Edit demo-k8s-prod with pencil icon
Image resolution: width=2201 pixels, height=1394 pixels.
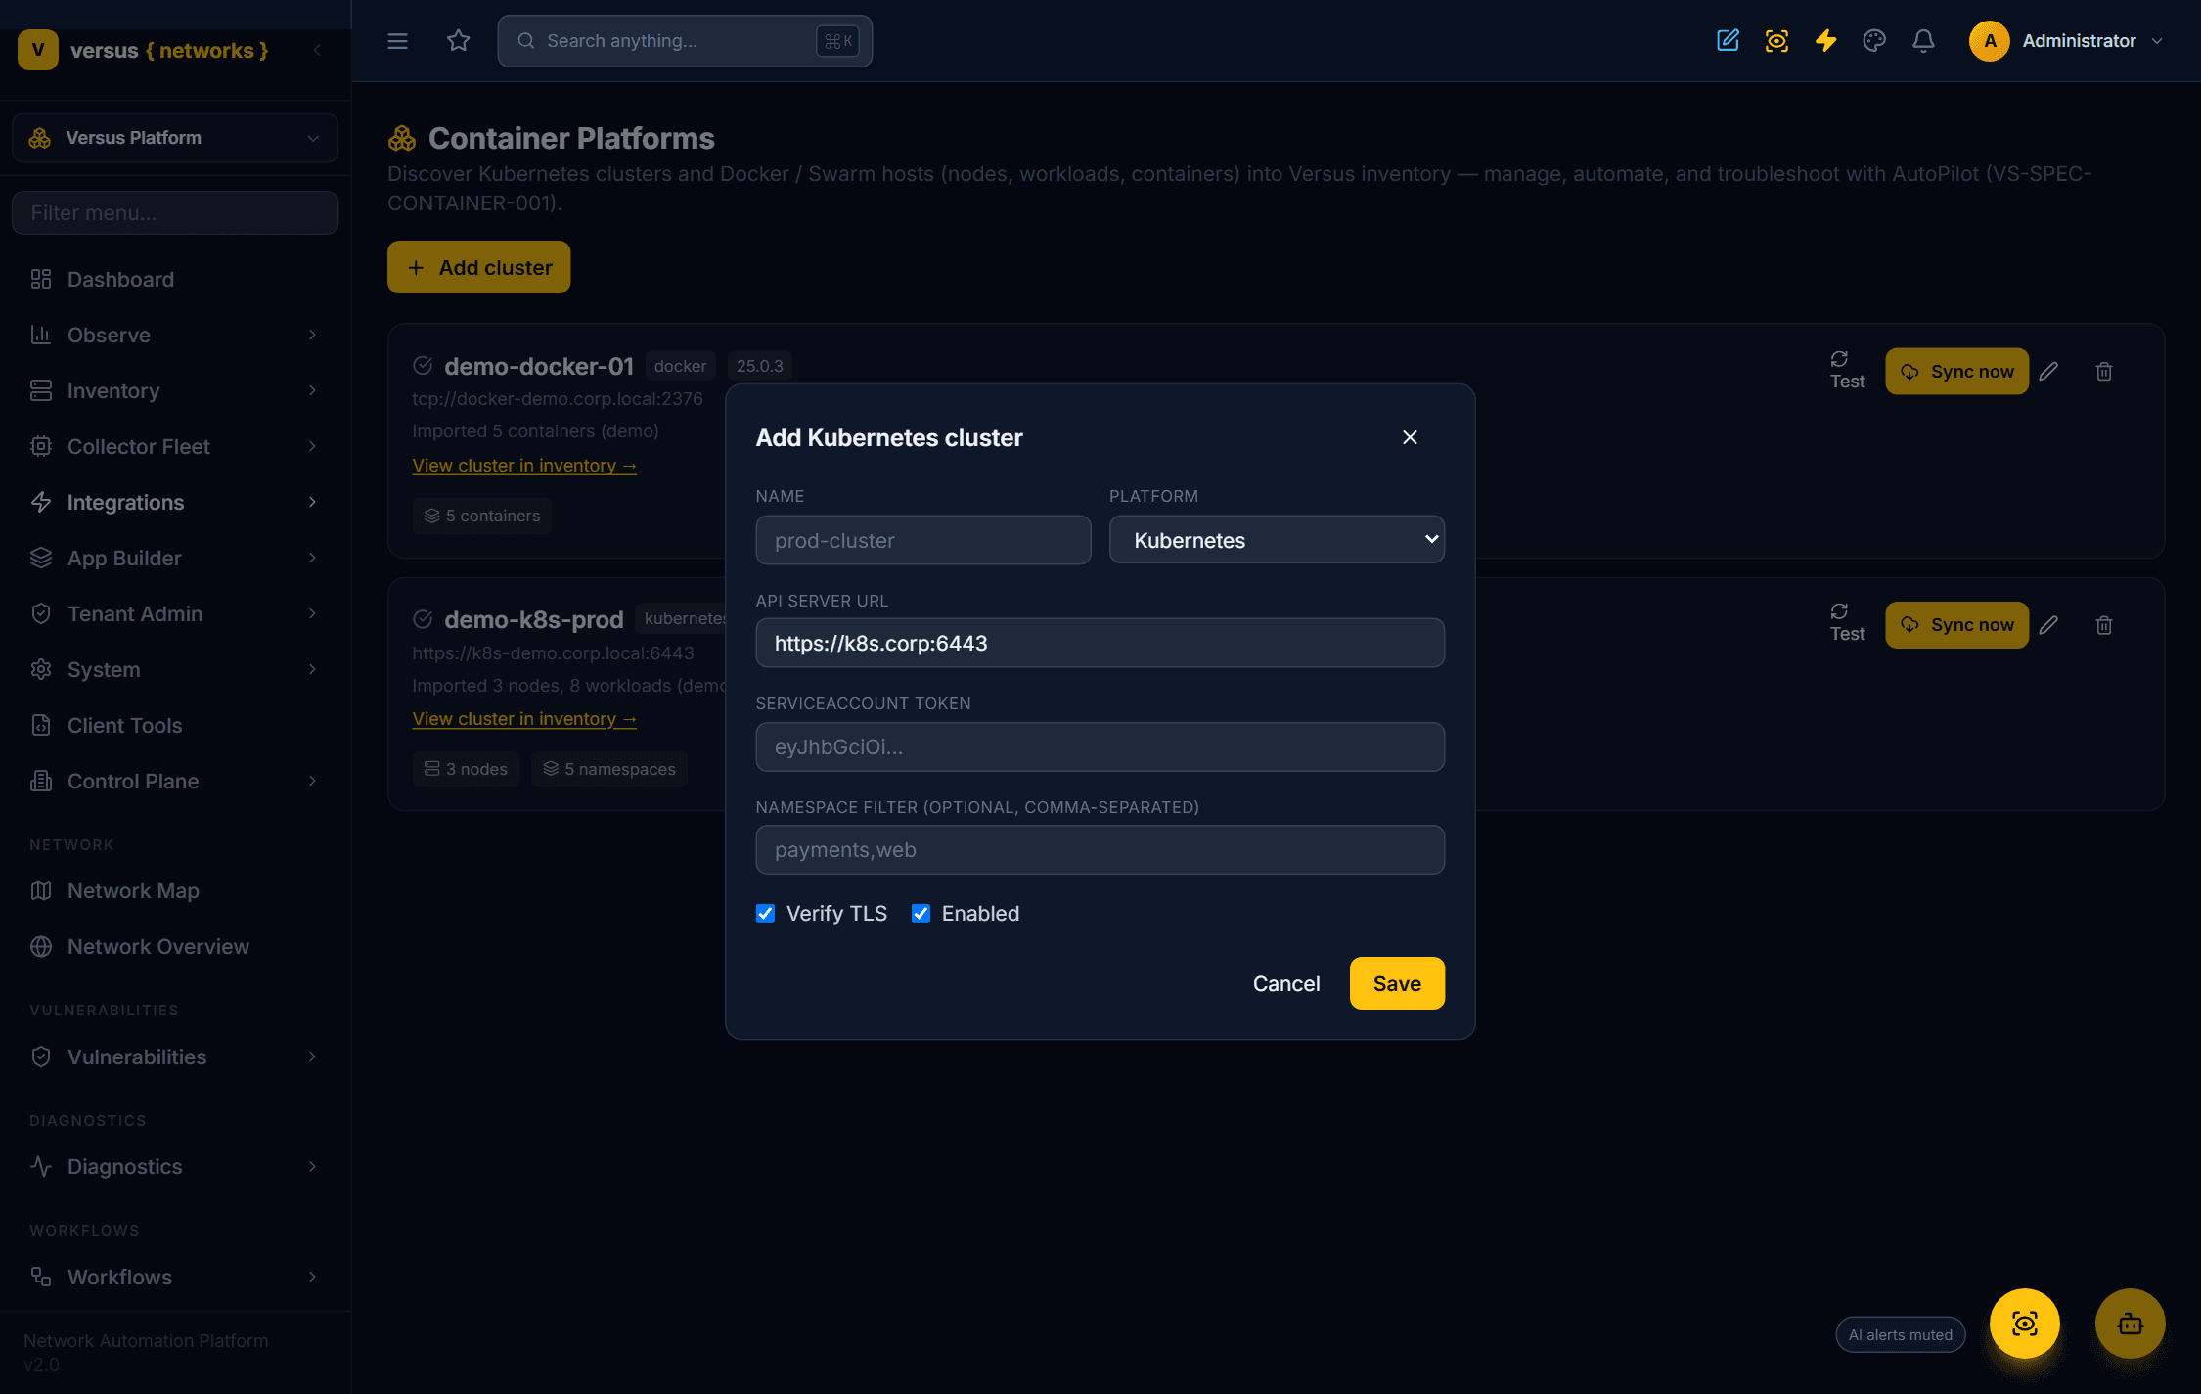[x=2048, y=625]
